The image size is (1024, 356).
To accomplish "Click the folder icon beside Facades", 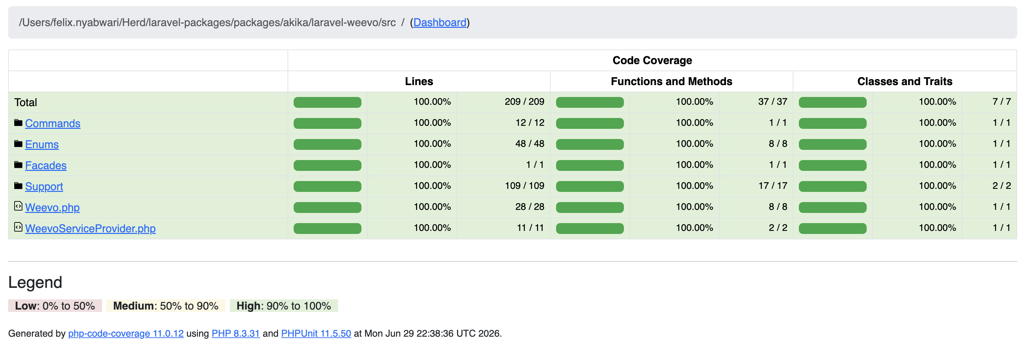I will tap(18, 165).
